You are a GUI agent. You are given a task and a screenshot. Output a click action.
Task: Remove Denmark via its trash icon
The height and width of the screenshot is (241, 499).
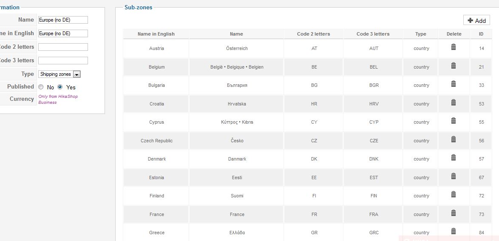(x=454, y=157)
